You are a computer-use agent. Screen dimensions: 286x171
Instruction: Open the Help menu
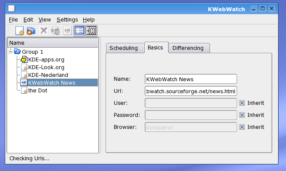click(88, 20)
